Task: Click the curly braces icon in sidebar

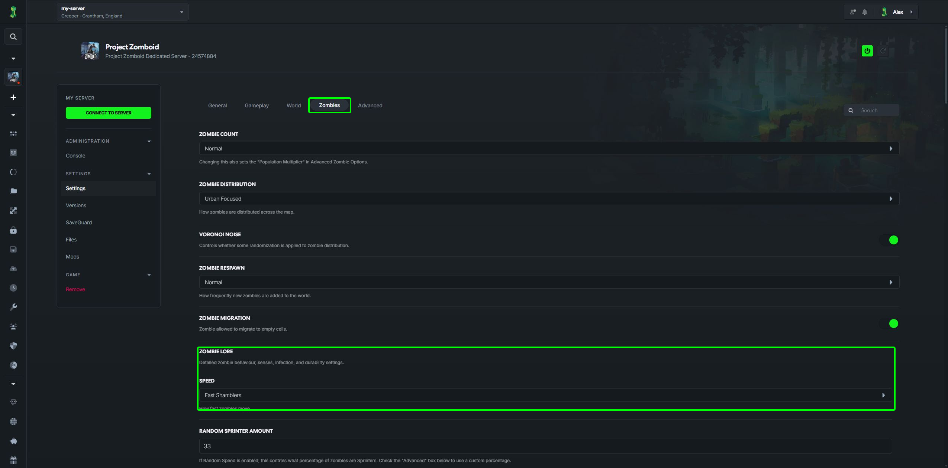Action: [x=13, y=172]
